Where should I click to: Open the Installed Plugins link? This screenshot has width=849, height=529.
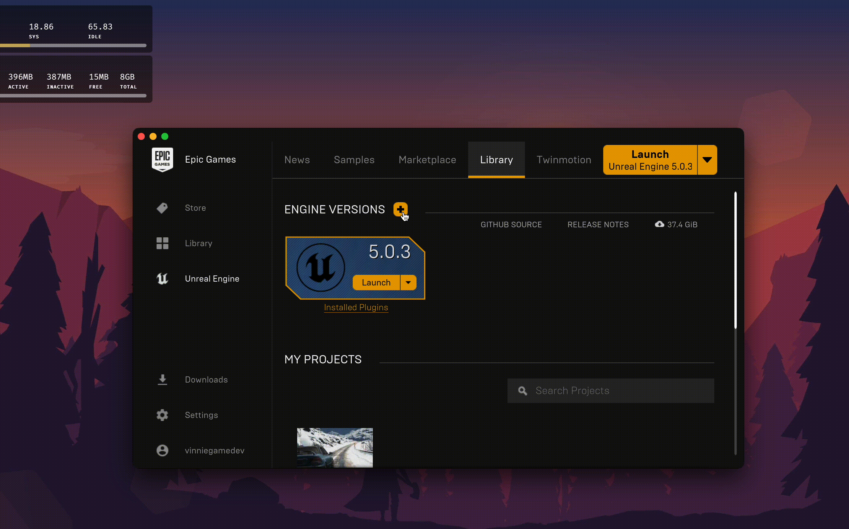[356, 307]
